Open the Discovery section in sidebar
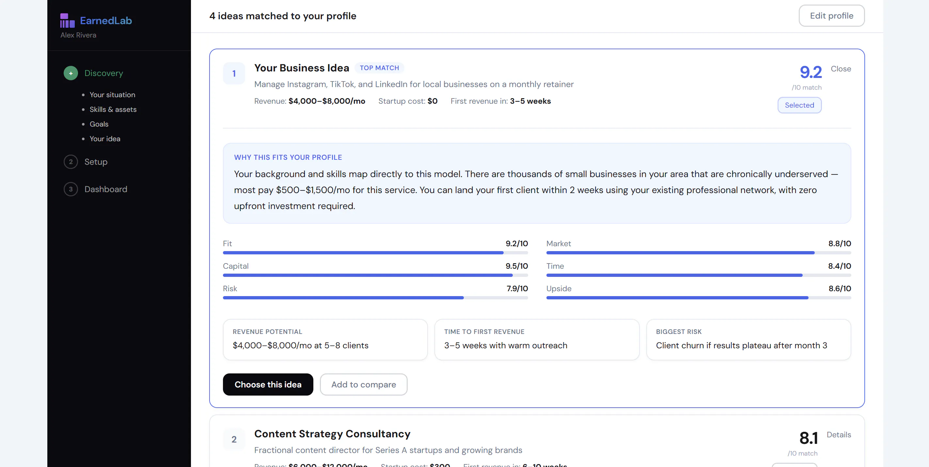929x467 pixels. point(103,73)
